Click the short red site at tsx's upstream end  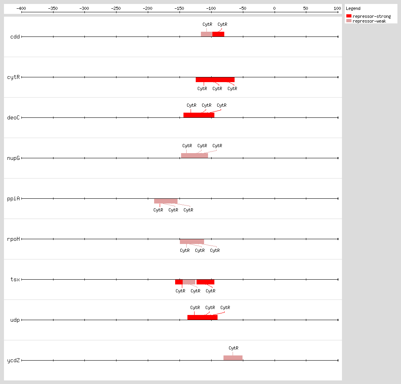[179, 282]
